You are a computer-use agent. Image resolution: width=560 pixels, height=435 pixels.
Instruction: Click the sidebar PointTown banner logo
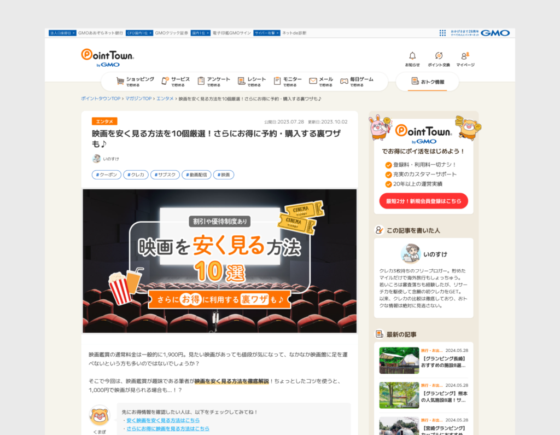424,134
